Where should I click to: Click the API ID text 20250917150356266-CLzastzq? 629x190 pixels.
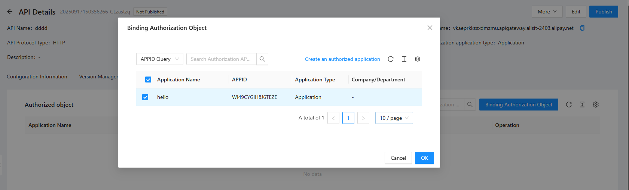95,12
